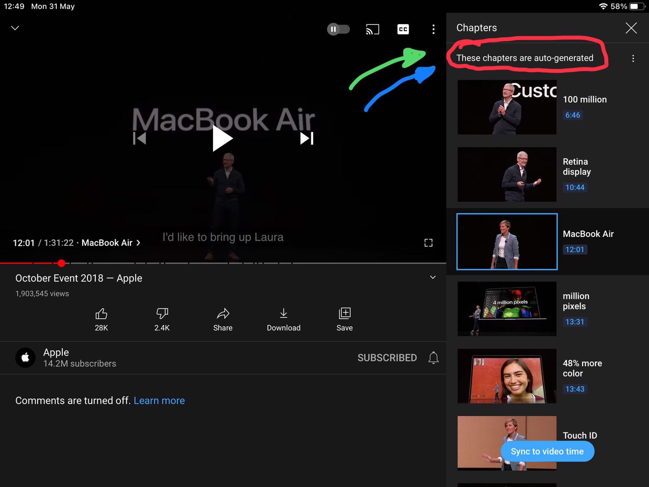The image size is (649, 487).
Task: Save video to playlist
Action: pos(345,320)
